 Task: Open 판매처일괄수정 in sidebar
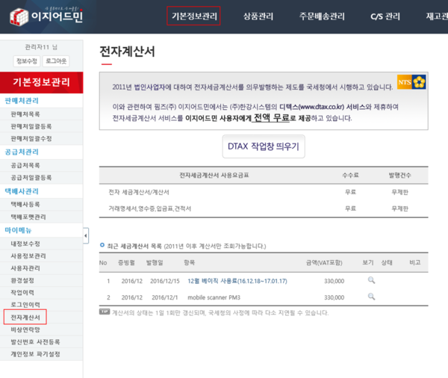(31, 139)
